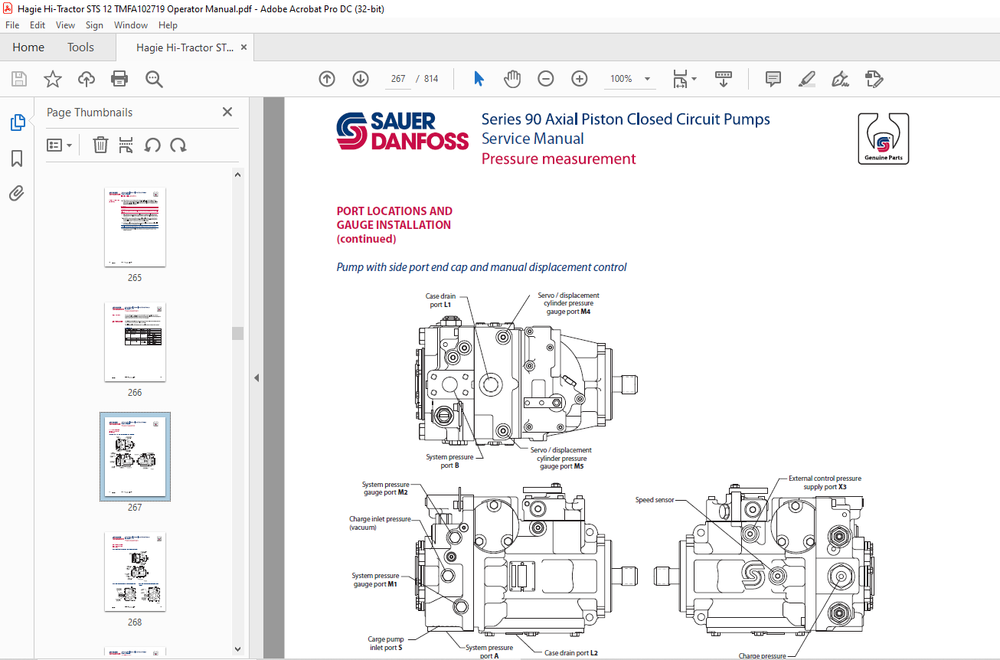Image resolution: width=1000 pixels, height=660 pixels.
Task: Open the Page Thumbnails sidebar icon
Action: tap(17, 123)
